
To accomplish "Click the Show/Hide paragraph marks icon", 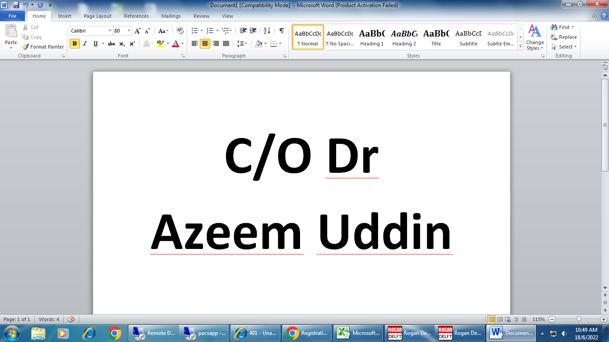I will [281, 31].
